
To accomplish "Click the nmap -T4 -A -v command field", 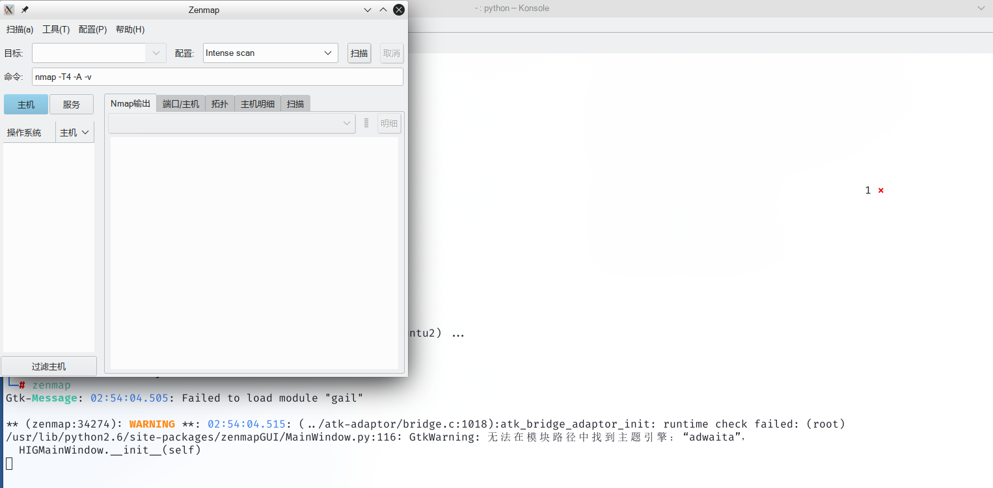I will (x=217, y=77).
